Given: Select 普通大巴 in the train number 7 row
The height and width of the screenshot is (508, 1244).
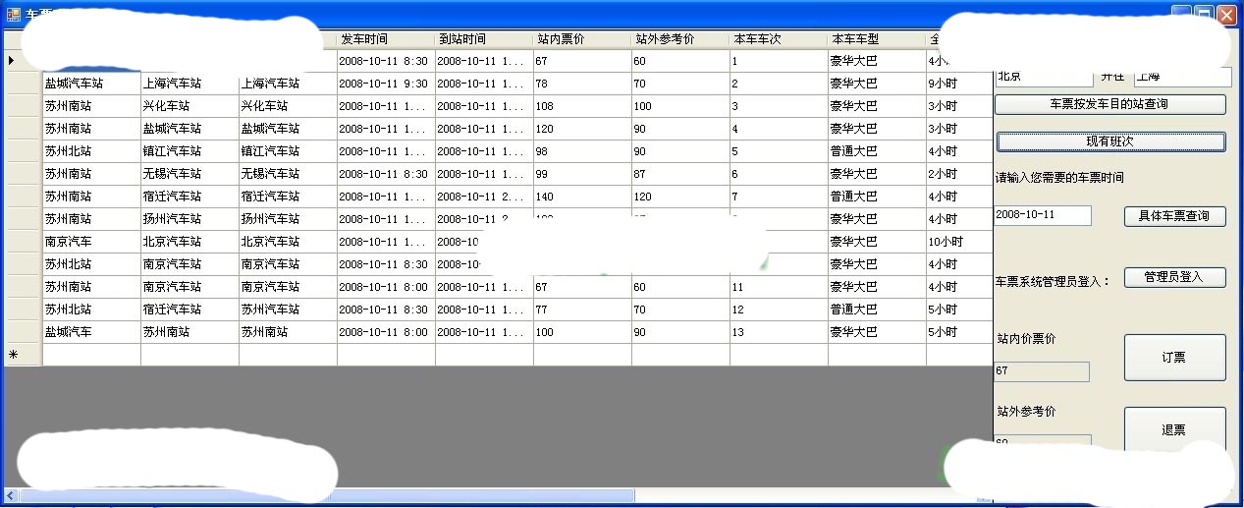Looking at the screenshot, I should [877, 197].
